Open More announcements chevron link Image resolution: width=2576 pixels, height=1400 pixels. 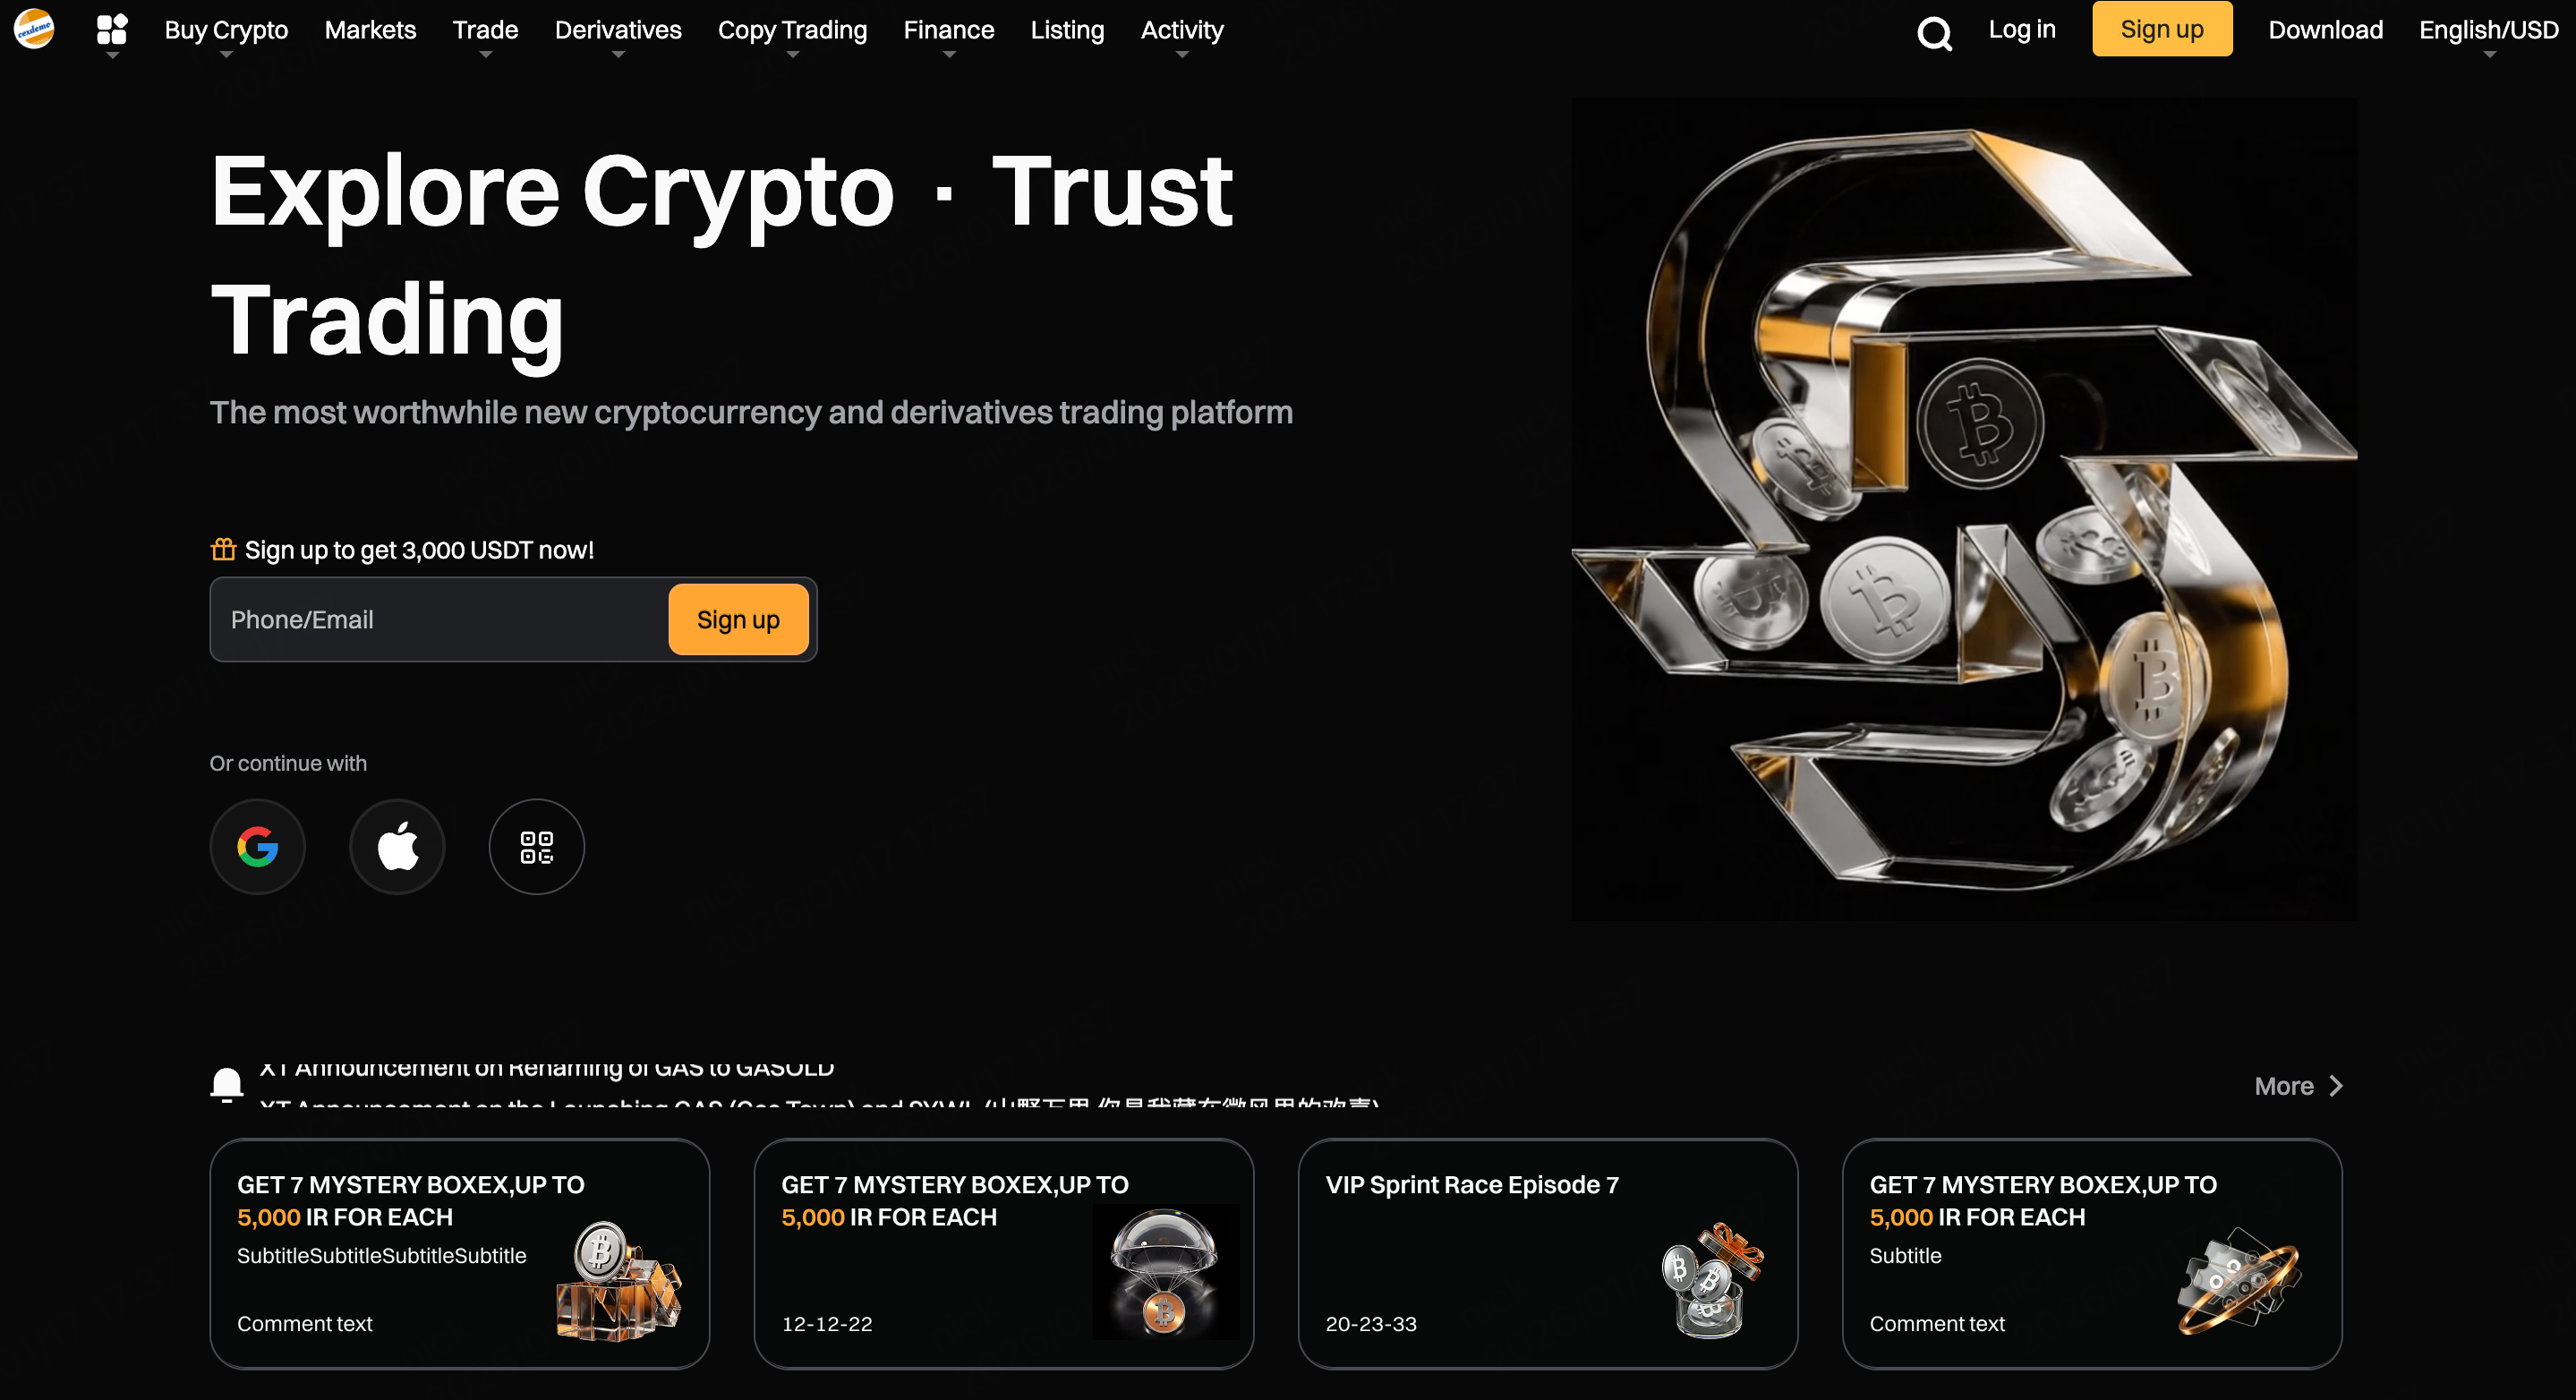pyautogui.click(x=2298, y=1086)
